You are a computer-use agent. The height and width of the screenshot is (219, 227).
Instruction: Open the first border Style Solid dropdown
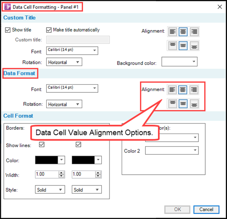tap(50, 190)
